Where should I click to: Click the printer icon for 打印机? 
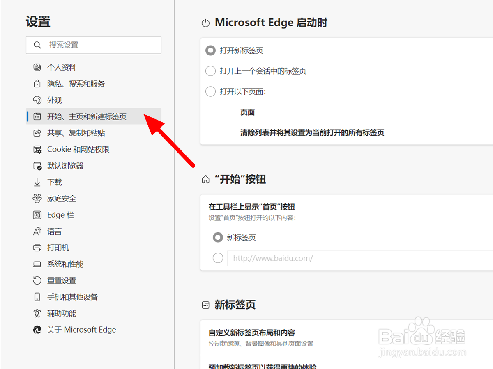[x=37, y=248]
